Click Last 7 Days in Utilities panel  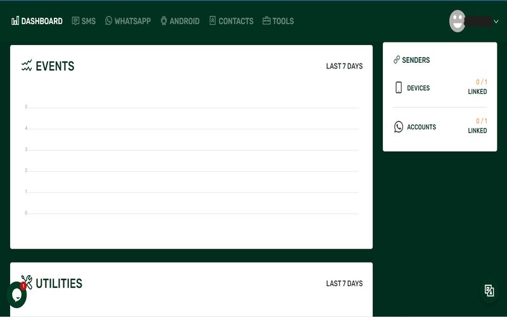coord(344,283)
